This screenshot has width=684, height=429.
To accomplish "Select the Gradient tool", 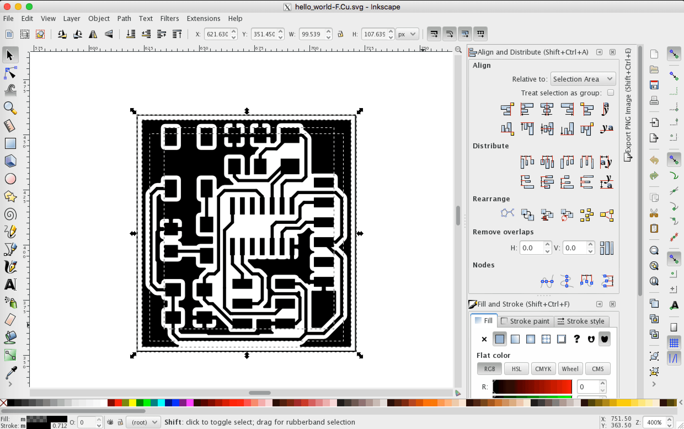I will [10, 355].
